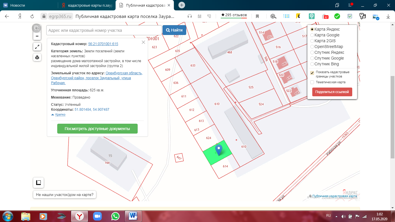
Task: Switch to Спутник Google satellite layer
Action: click(x=312, y=58)
